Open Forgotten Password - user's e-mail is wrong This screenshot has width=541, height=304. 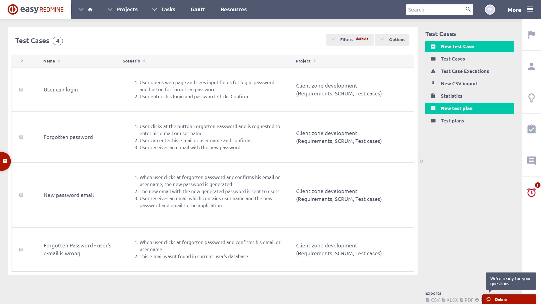point(77,249)
